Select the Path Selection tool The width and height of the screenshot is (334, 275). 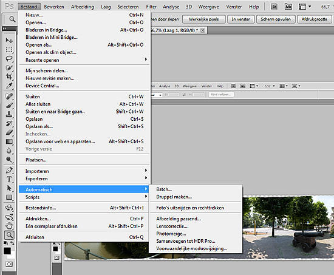9,189
